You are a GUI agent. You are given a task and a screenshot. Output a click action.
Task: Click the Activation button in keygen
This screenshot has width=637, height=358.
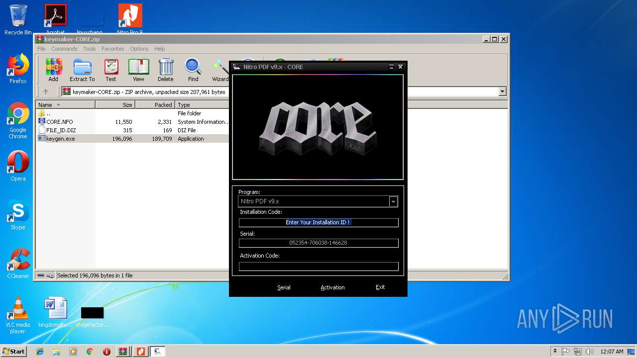(332, 287)
